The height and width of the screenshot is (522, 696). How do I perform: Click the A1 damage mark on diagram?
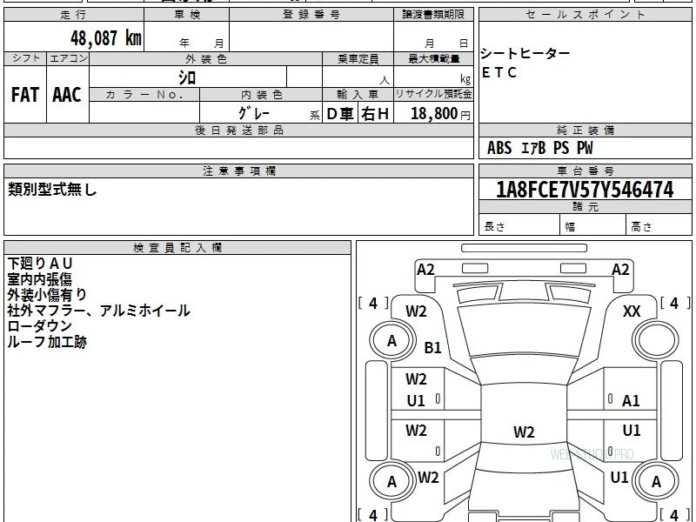631,401
